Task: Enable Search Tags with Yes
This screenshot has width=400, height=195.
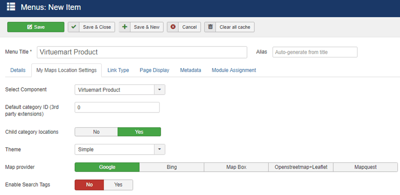Action: click(x=118, y=185)
